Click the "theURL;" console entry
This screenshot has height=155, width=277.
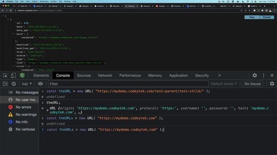click(x=53, y=102)
